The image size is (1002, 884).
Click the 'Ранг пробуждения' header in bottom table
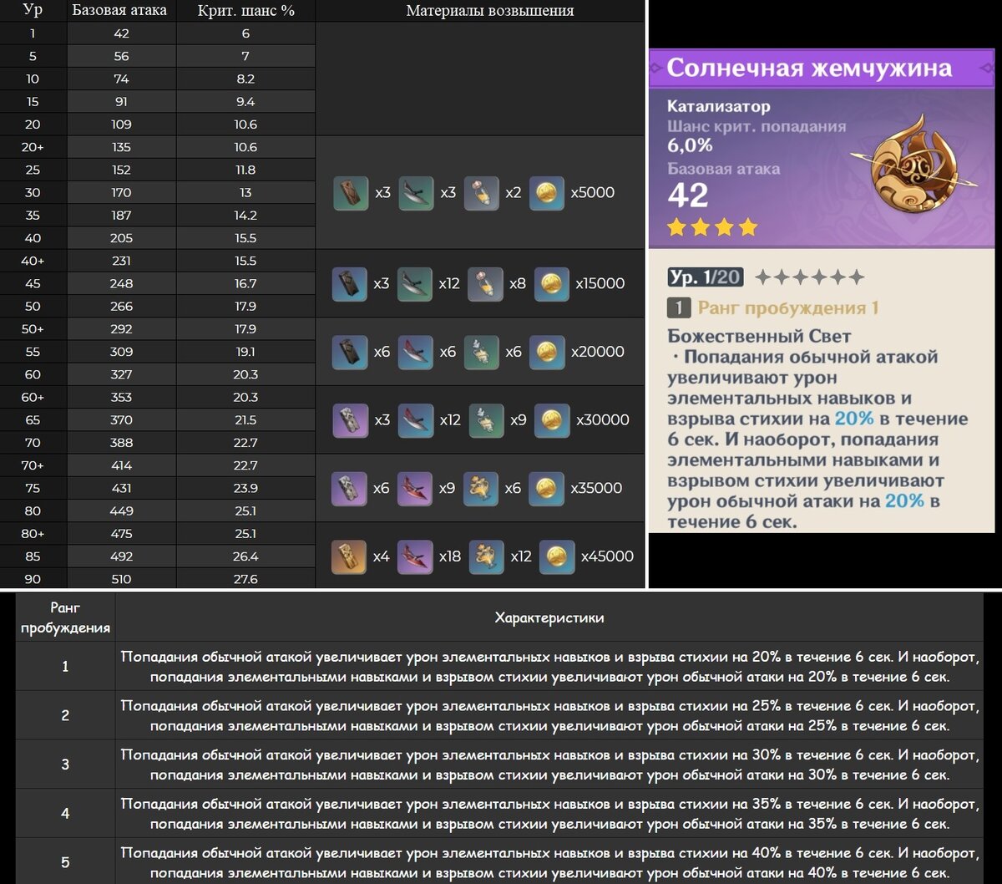click(65, 618)
